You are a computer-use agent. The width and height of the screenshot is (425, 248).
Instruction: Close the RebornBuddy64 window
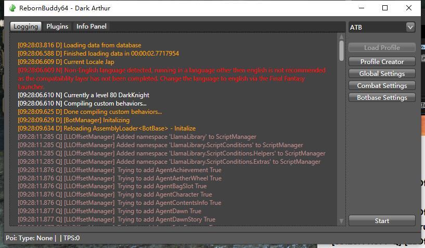[x=409, y=8]
